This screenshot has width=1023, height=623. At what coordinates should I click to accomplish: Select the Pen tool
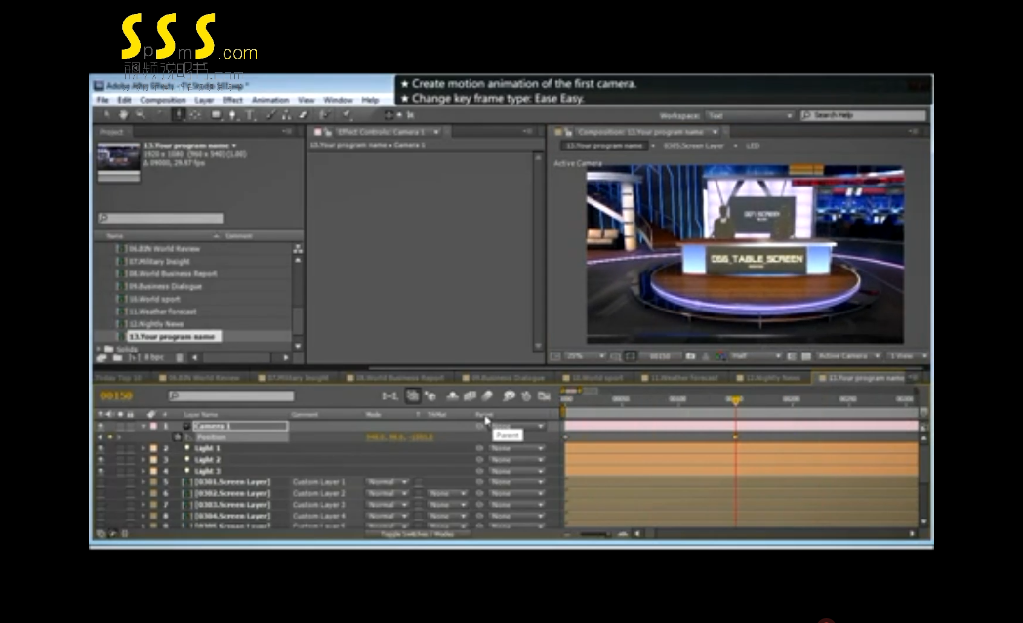click(x=233, y=115)
